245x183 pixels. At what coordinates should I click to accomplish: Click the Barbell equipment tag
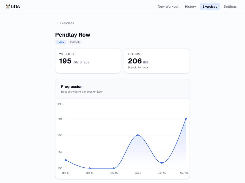tap(75, 42)
